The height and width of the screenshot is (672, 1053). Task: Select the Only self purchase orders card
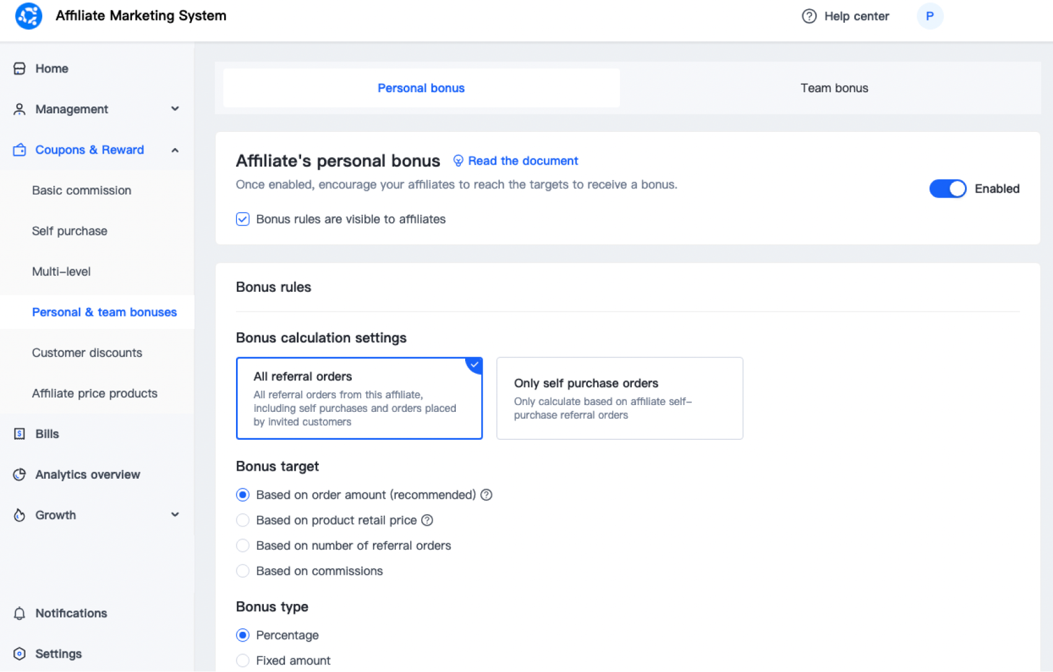619,398
